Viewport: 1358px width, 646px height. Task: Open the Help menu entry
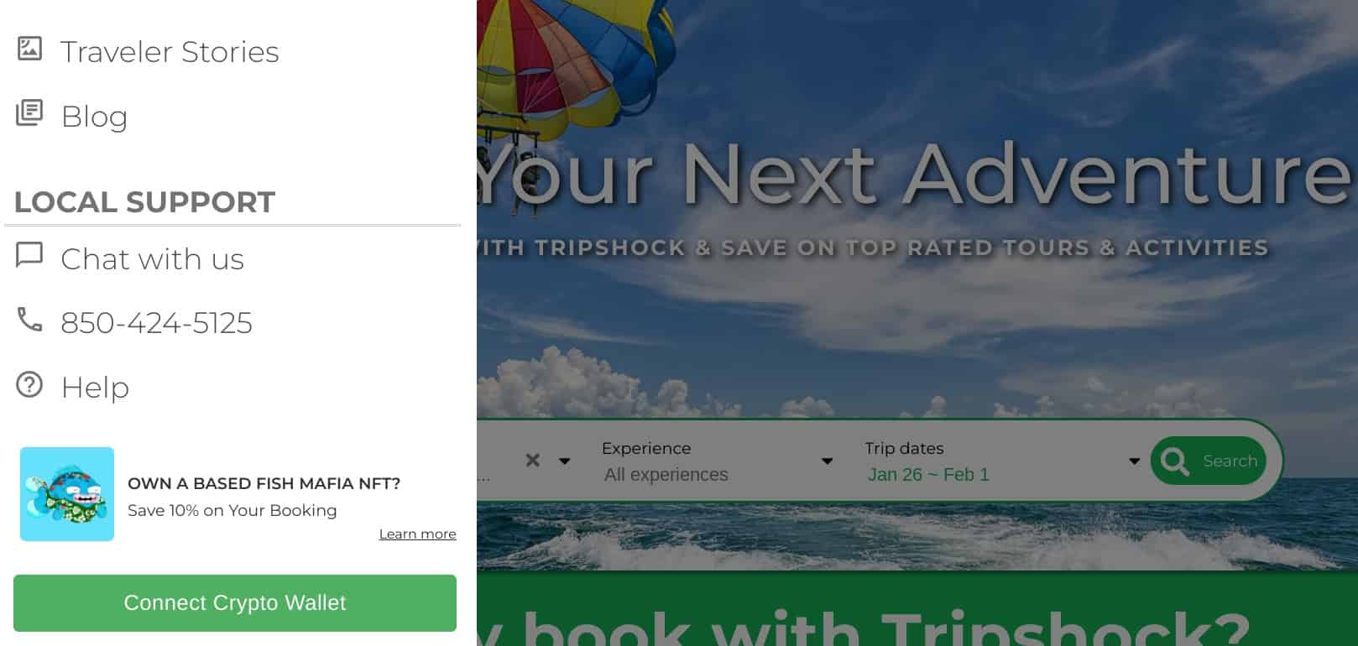pyautogui.click(x=95, y=387)
